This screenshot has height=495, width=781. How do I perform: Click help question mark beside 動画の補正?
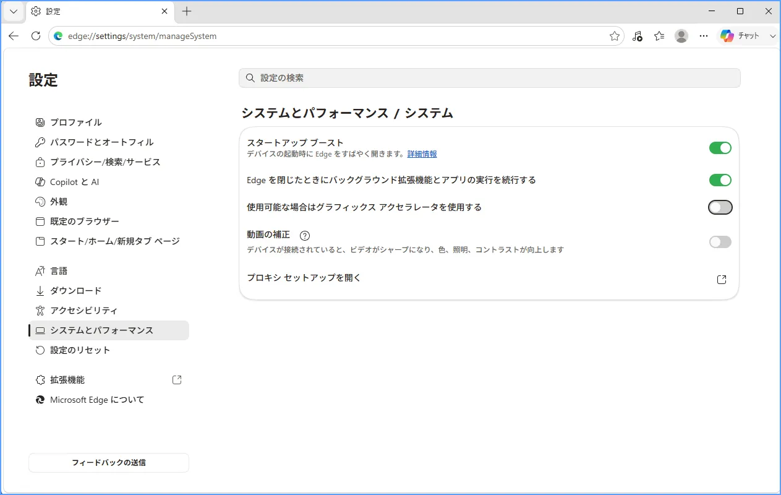pos(304,235)
